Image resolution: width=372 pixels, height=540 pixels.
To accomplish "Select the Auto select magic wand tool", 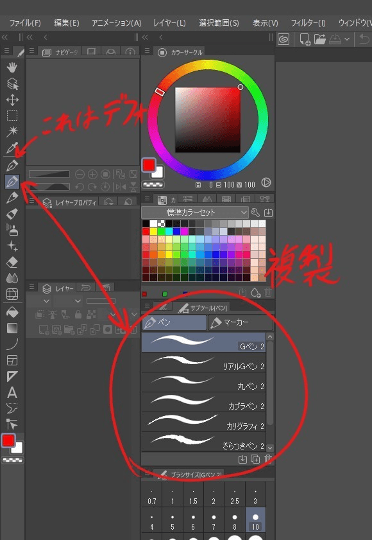I will 12,131.
